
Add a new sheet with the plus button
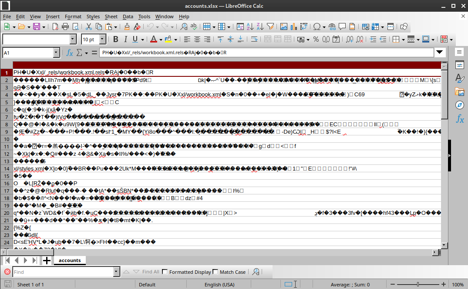click(x=47, y=260)
